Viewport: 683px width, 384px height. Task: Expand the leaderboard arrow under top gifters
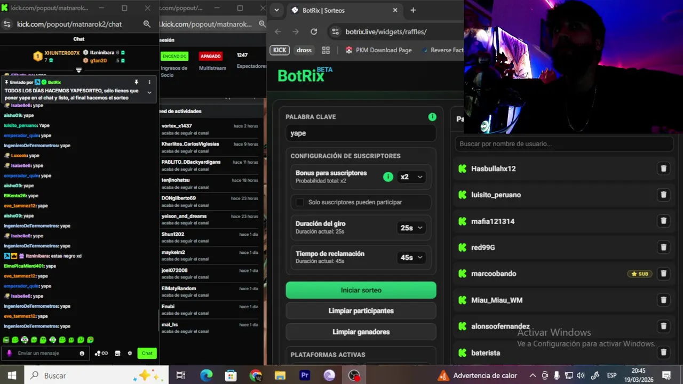pyautogui.click(x=79, y=70)
